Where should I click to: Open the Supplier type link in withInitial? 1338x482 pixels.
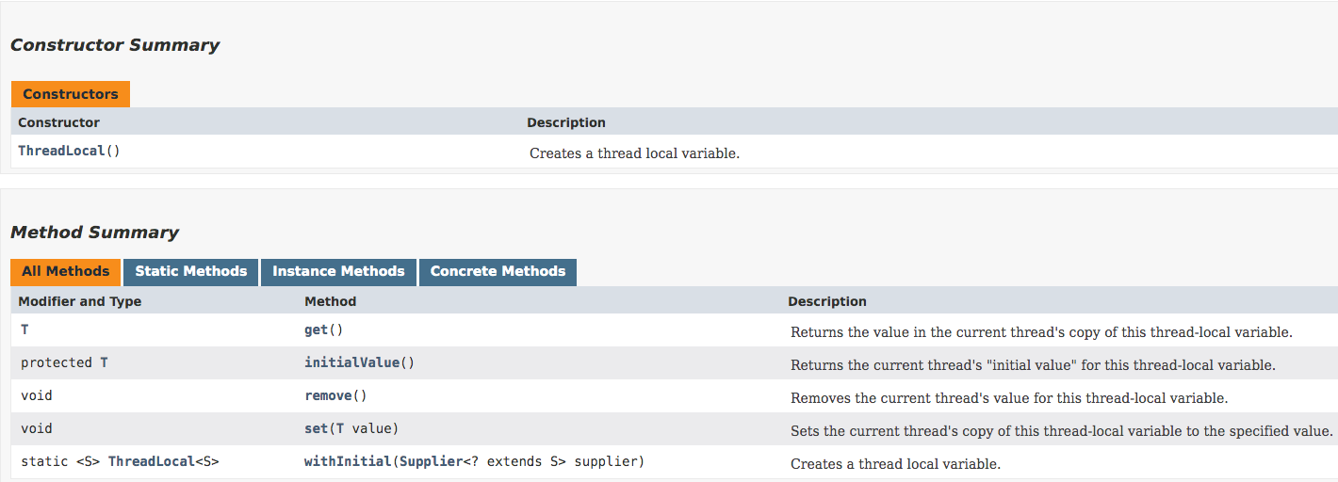tap(431, 461)
